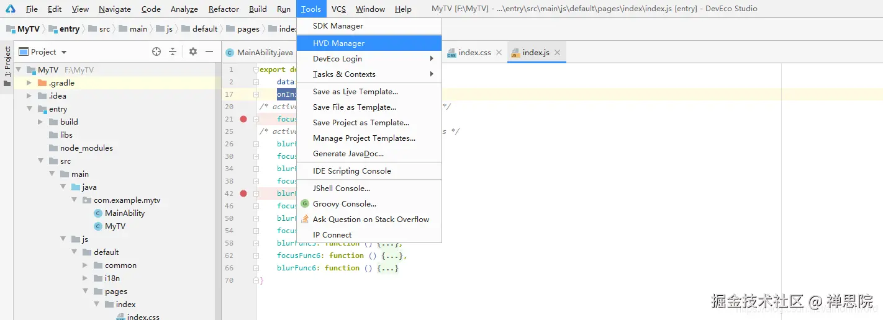Open the Edit menu

55,9
